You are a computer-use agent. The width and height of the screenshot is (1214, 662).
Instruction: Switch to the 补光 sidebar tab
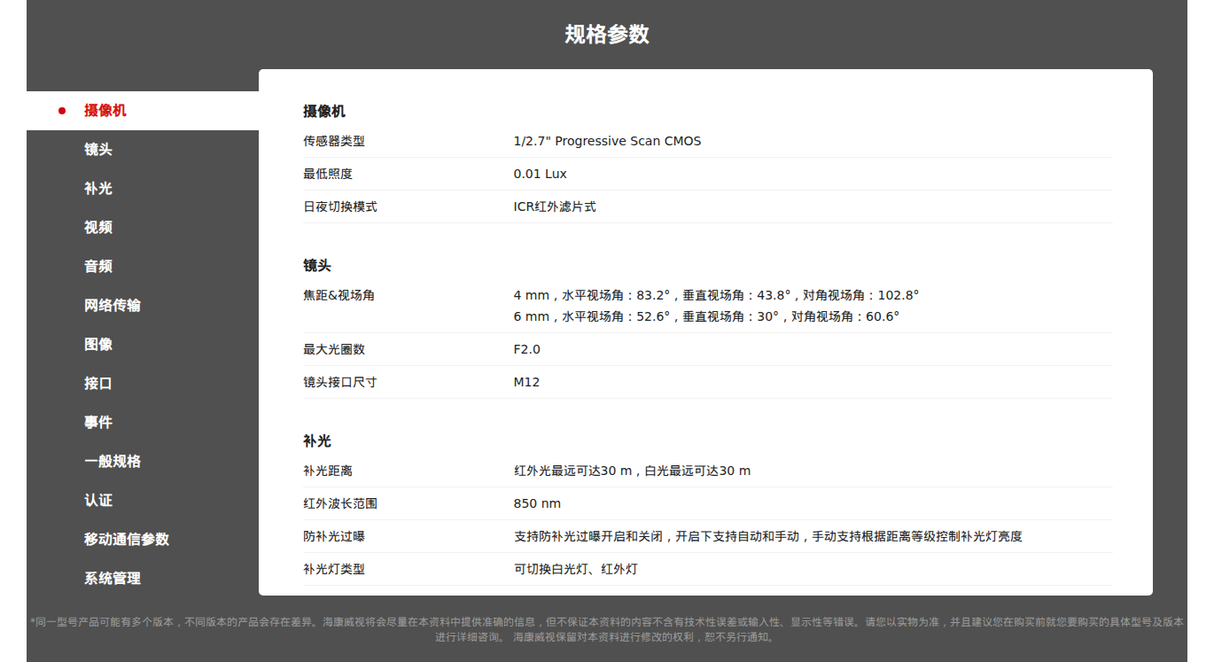pyautogui.click(x=143, y=189)
